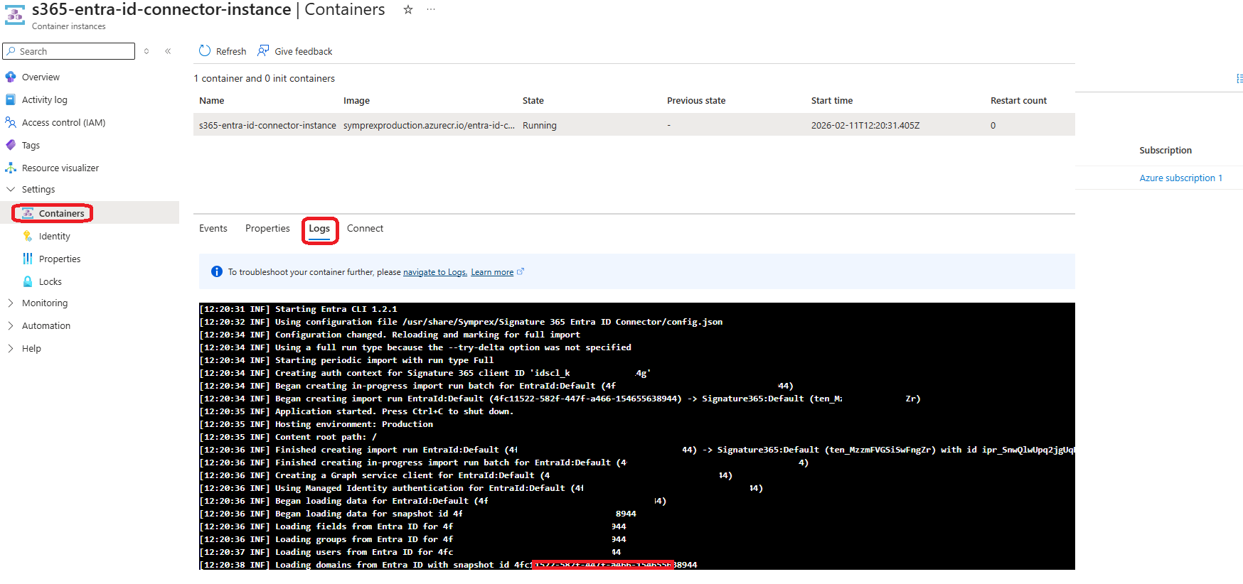The image size is (1243, 584).
Task: Click the symprexproduction.azurecr.io image cell
Action: point(429,125)
